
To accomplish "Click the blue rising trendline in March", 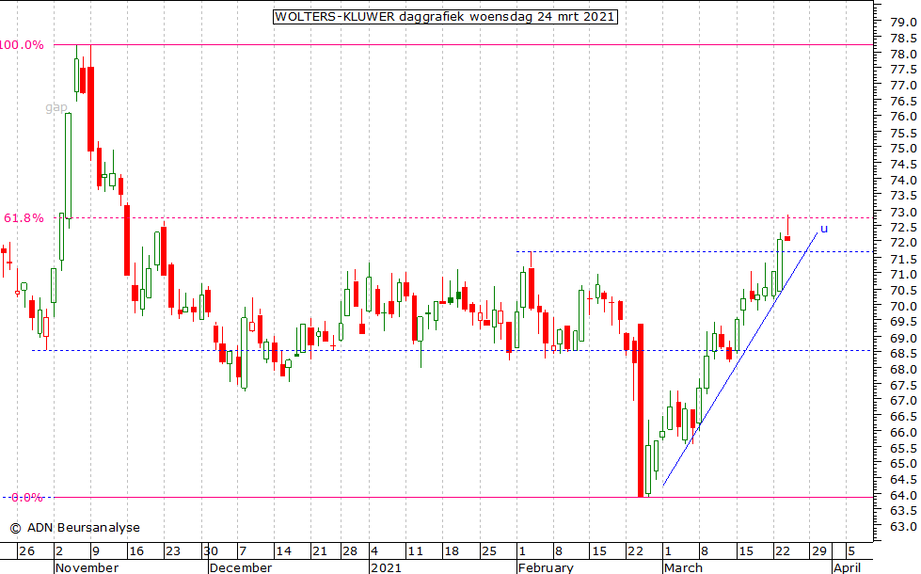I will click(740, 359).
